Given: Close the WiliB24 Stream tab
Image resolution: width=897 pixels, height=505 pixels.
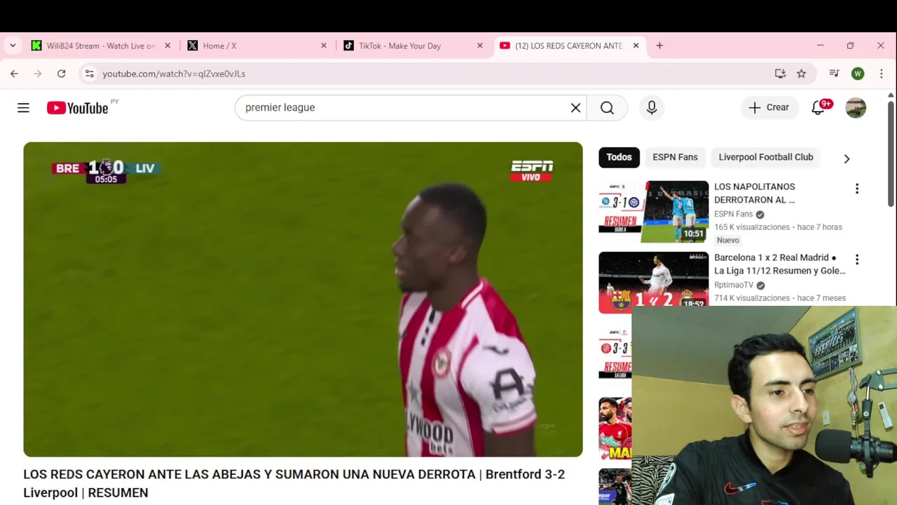Looking at the screenshot, I should pos(167,46).
